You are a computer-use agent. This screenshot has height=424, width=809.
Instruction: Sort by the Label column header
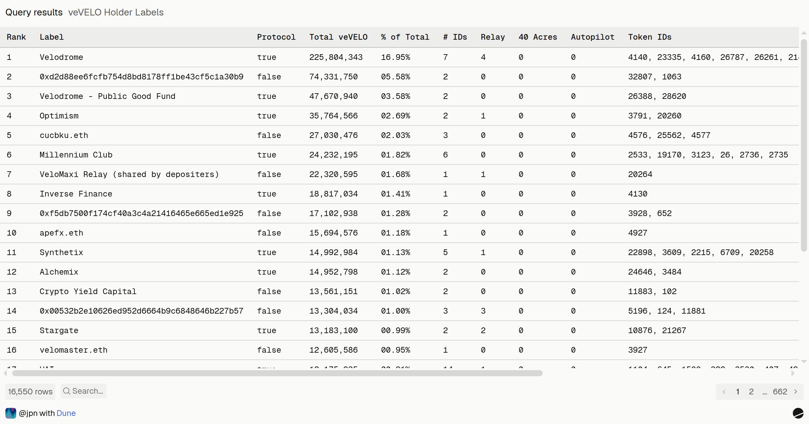pos(52,37)
